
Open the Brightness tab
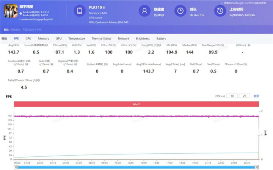(143, 38)
